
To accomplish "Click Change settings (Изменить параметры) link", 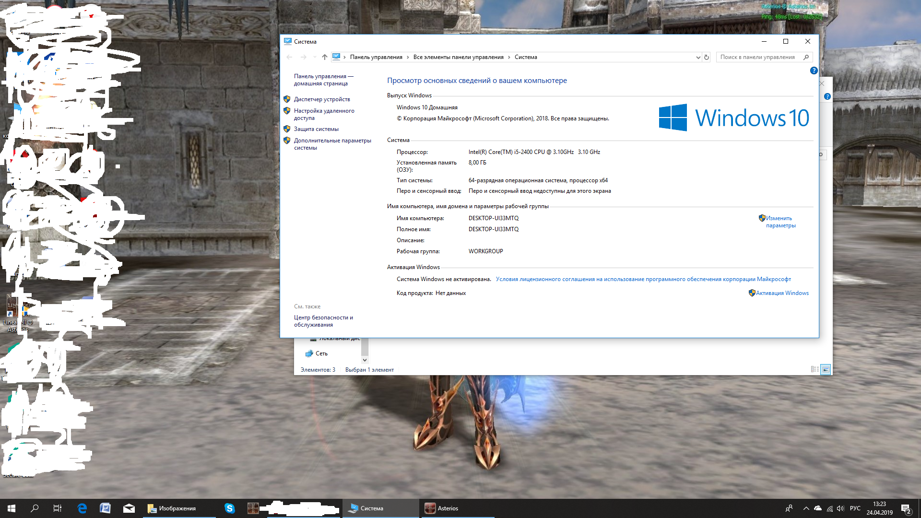I will [x=780, y=222].
